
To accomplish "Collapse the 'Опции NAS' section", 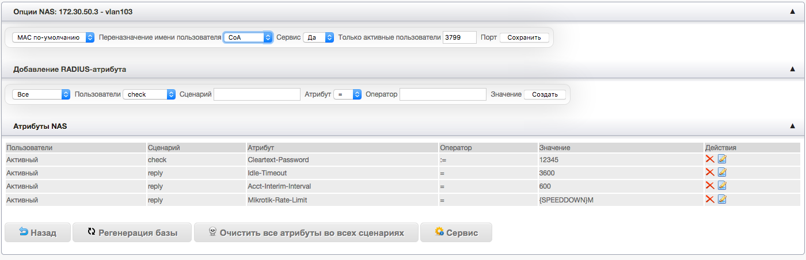I will click(x=792, y=12).
